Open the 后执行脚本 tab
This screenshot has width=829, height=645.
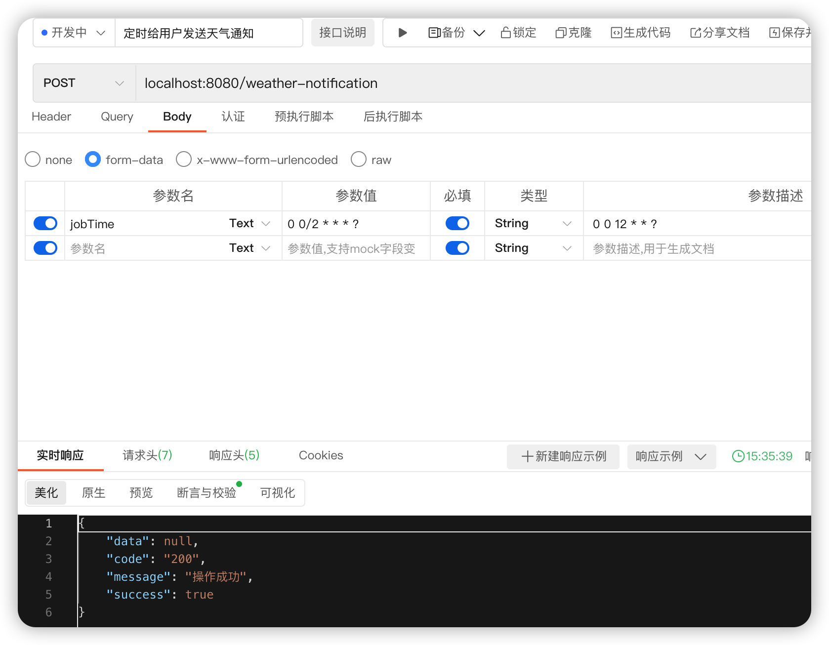click(393, 117)
